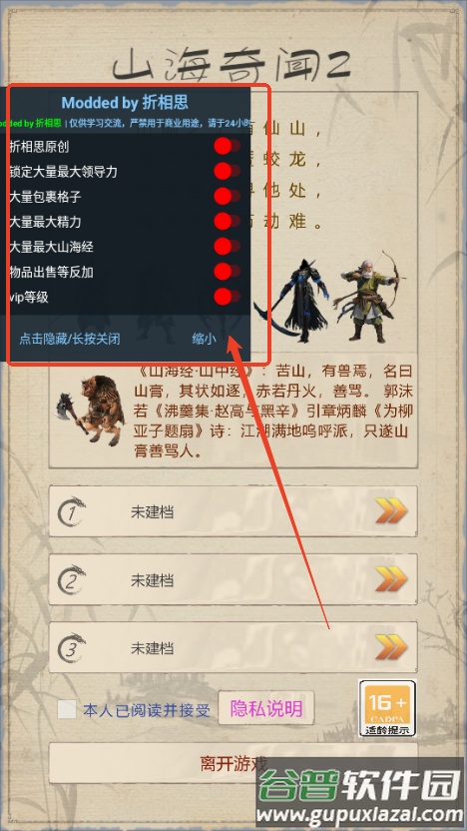Viewport: 467px width, 831px height.
Task: Open the 隐私说明 privacy notice
Action: coord(266,708)
